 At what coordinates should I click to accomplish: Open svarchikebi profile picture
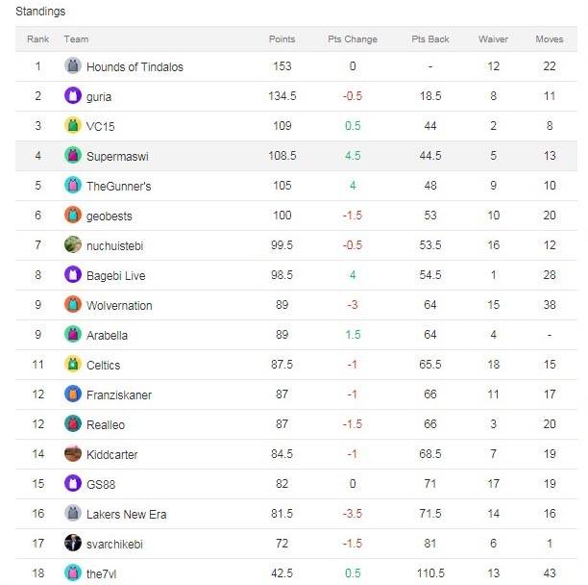(x=73, y=543)
